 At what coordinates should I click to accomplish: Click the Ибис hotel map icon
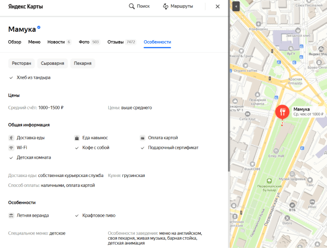click(312, 202)
